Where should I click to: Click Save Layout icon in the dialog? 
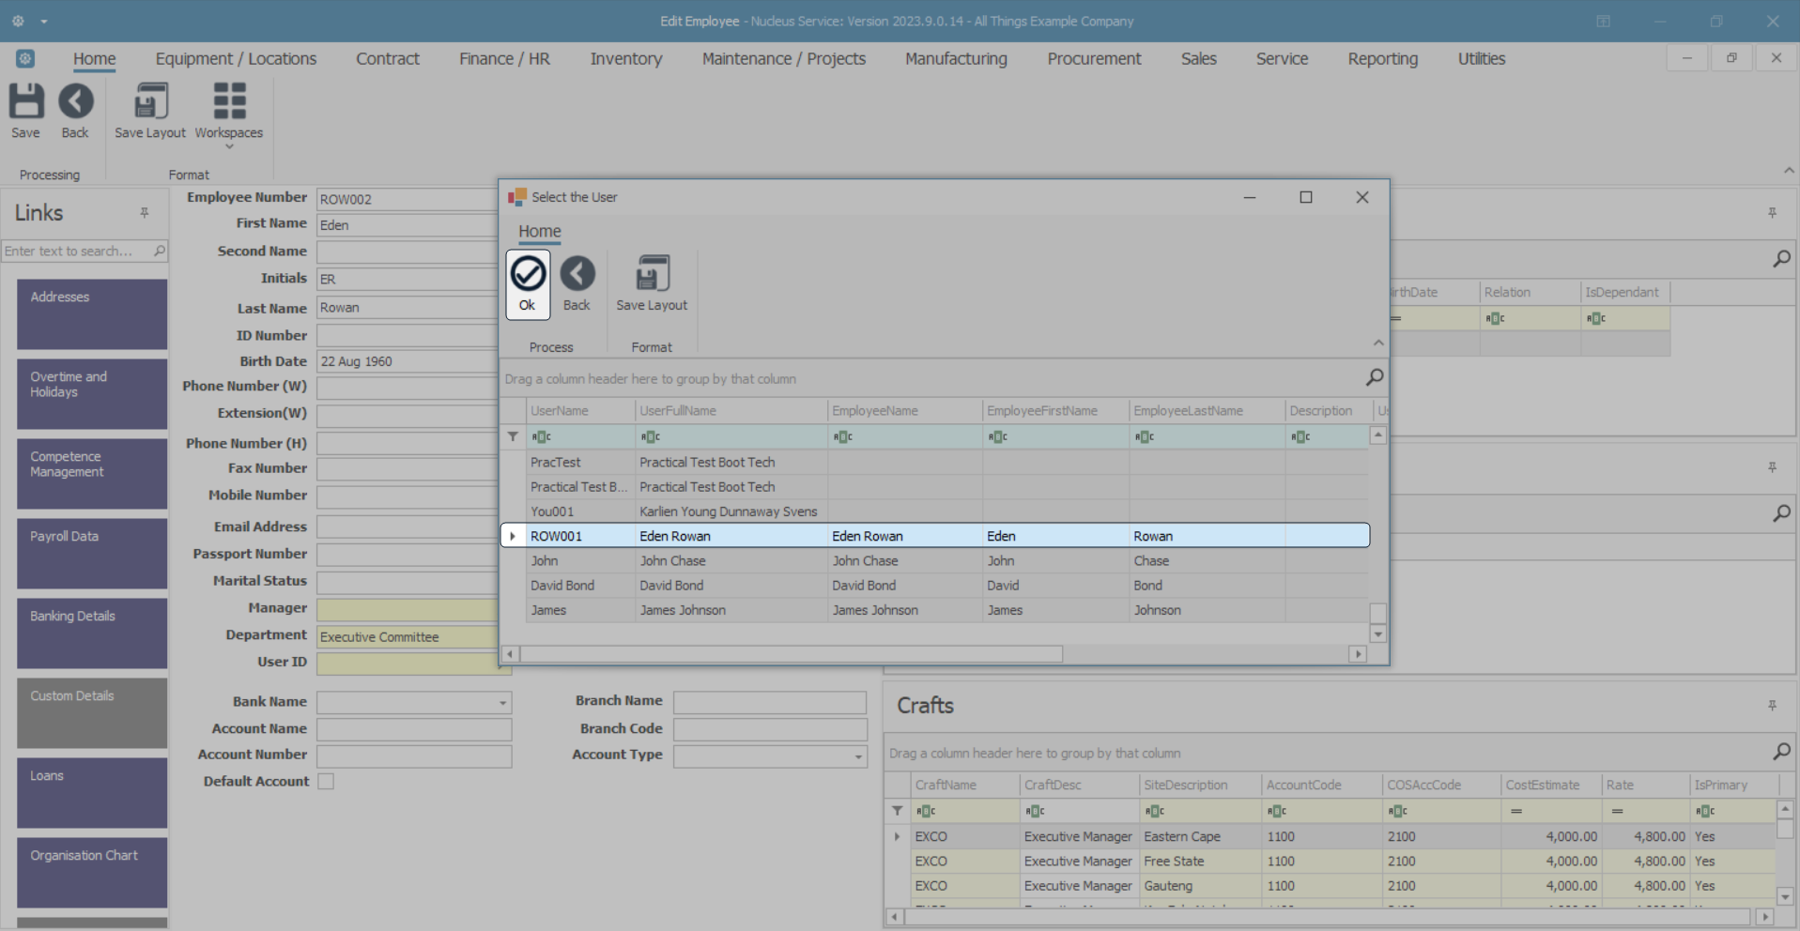pos(652,274)
